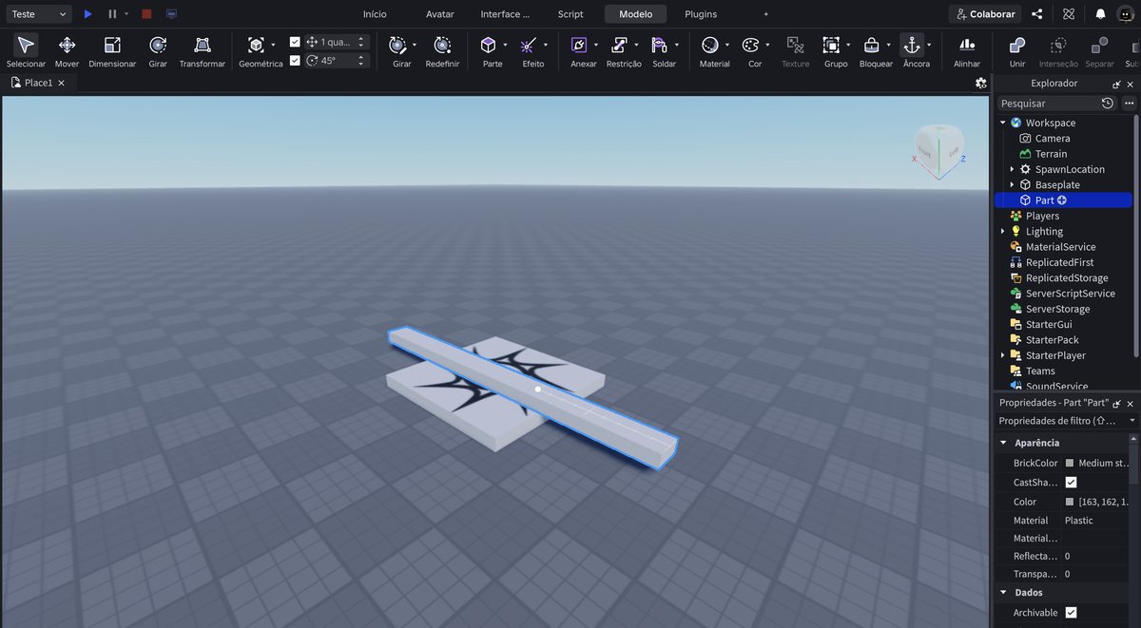
Task: Open the notifications bell
Action: coord(1100,14)
